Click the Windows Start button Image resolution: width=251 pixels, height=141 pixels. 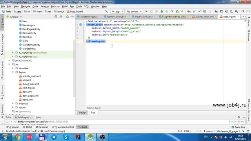tap(5, 137)
